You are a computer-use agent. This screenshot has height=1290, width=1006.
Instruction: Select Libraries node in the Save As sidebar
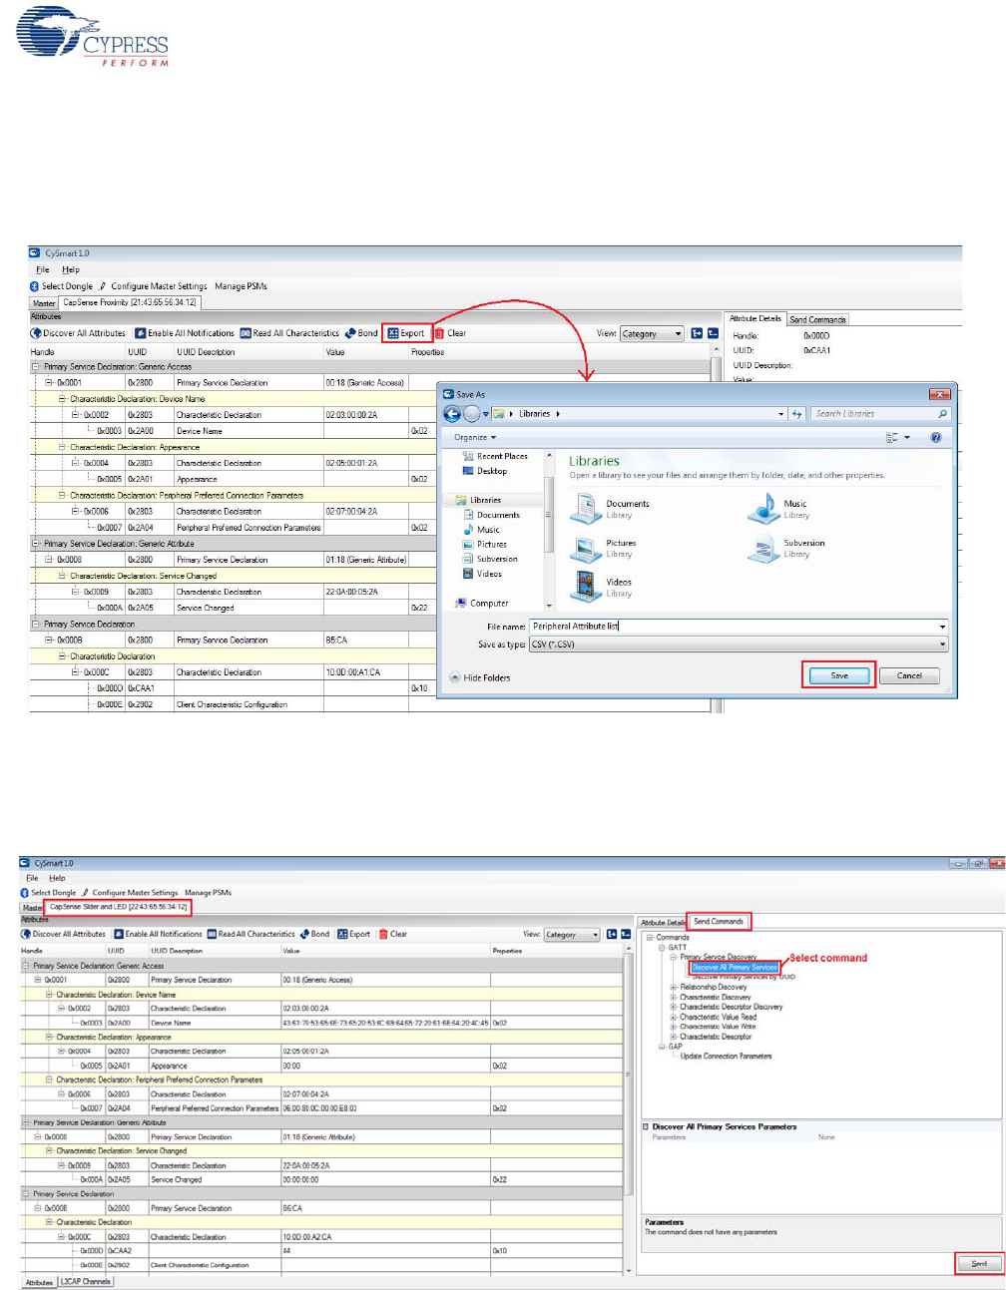tap(478, 500)
